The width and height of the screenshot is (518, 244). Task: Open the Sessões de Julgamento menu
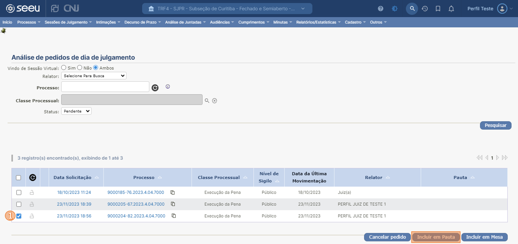tap(68, 22)
